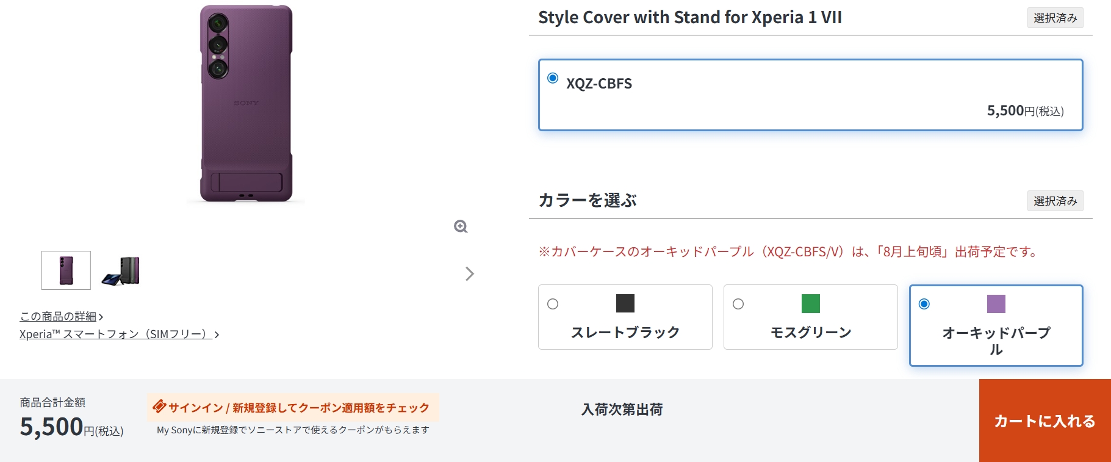
Task: Click the large purple case product image
Action: click(x=246, y=103)
